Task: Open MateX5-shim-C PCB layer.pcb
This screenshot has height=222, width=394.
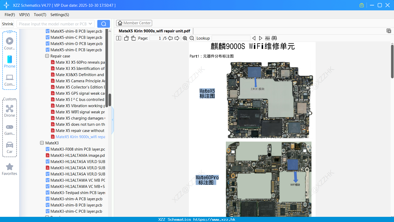Action: (76, 38)
